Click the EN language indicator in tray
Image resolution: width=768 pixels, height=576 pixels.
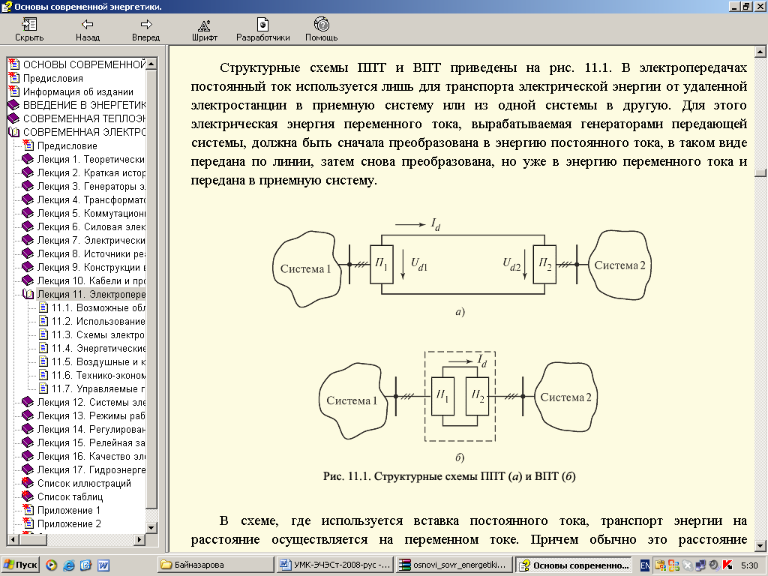(645, 565)
